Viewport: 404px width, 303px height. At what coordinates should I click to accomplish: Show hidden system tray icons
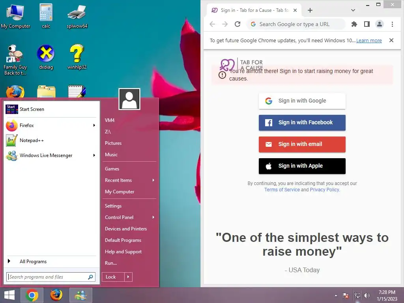pyautogui.click(x=336, y=296)
